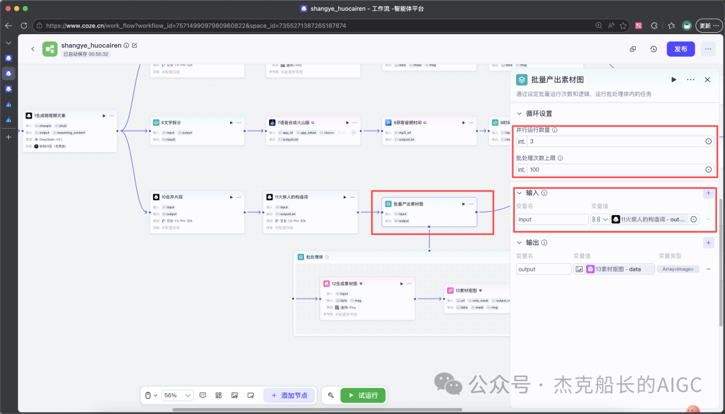725x414 pixels.
Task: Open the 批量产出素材图 panel more options
Action: coord(690,80)
